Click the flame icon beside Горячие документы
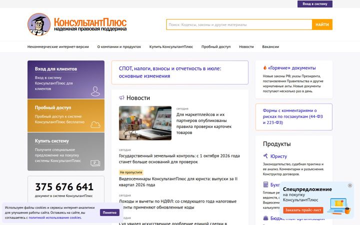 265,67
